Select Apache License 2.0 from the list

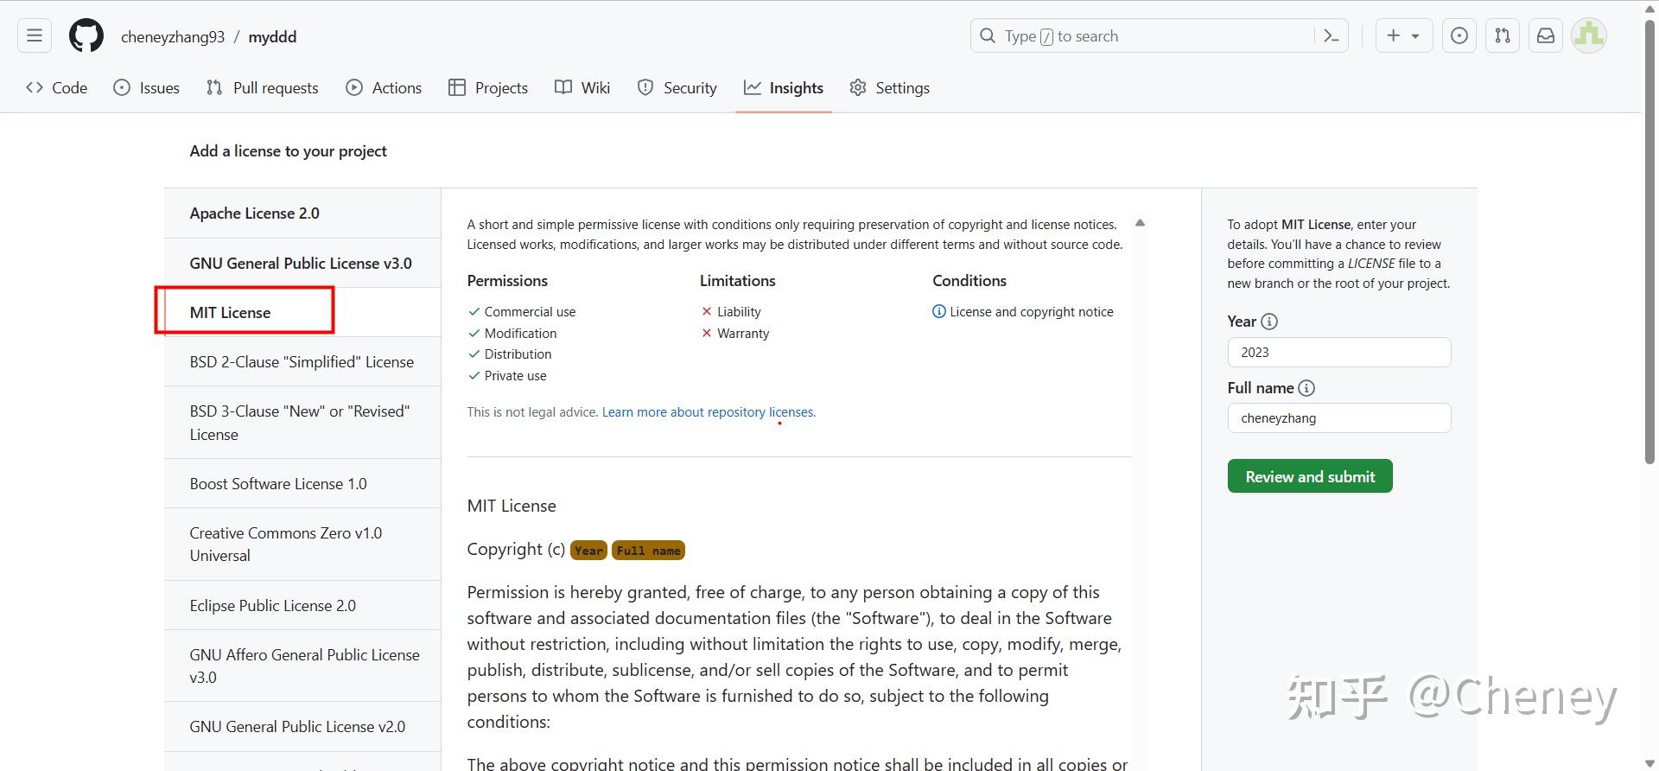click(x=255, y=213)
